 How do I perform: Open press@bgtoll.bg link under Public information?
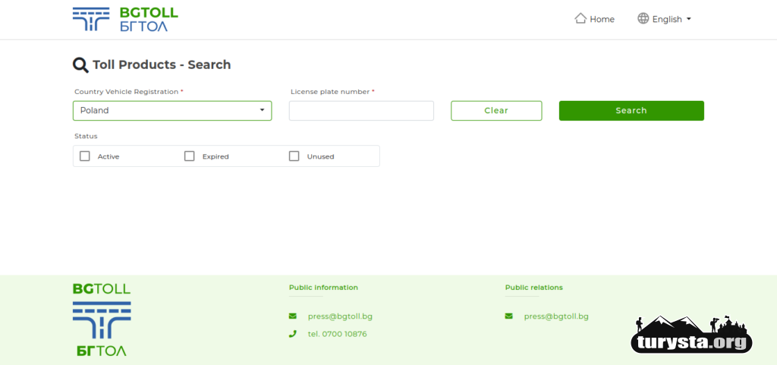pos(340,316)
